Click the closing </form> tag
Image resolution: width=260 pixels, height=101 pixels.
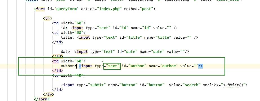pyautogui.click(x=42, y=99)
